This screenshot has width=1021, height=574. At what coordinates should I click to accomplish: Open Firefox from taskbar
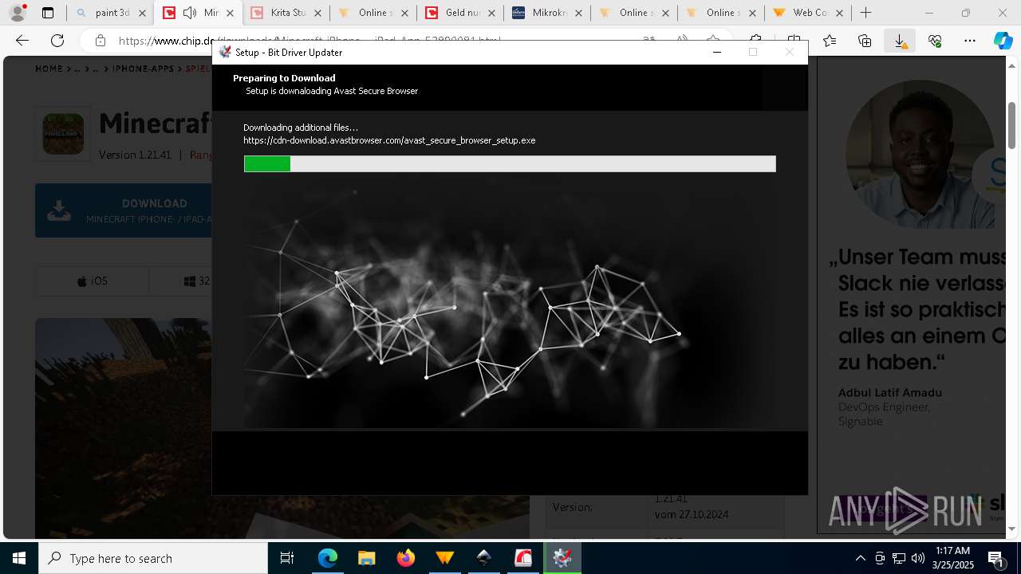point(405,558)
